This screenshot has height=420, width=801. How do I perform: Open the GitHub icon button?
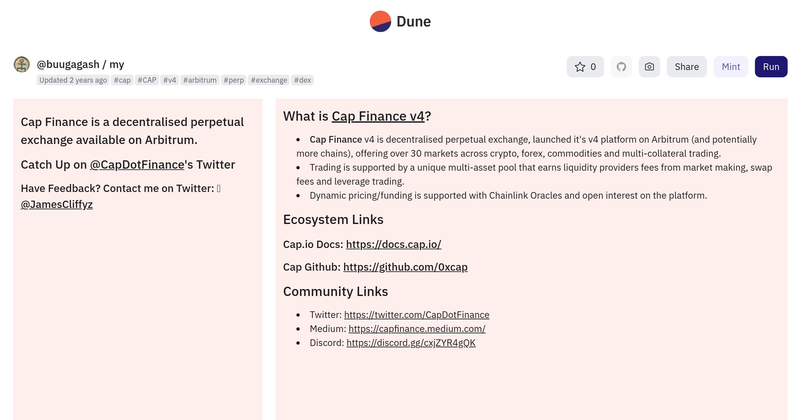(x=621, y=67)
